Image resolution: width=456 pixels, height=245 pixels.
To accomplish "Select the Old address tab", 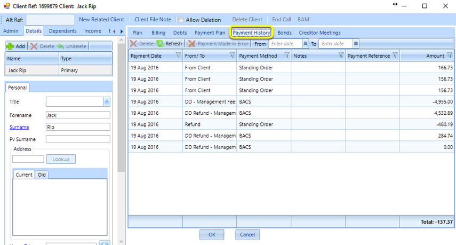I will tap(42, 175).
